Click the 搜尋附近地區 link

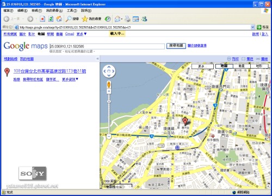pos(33,79)
